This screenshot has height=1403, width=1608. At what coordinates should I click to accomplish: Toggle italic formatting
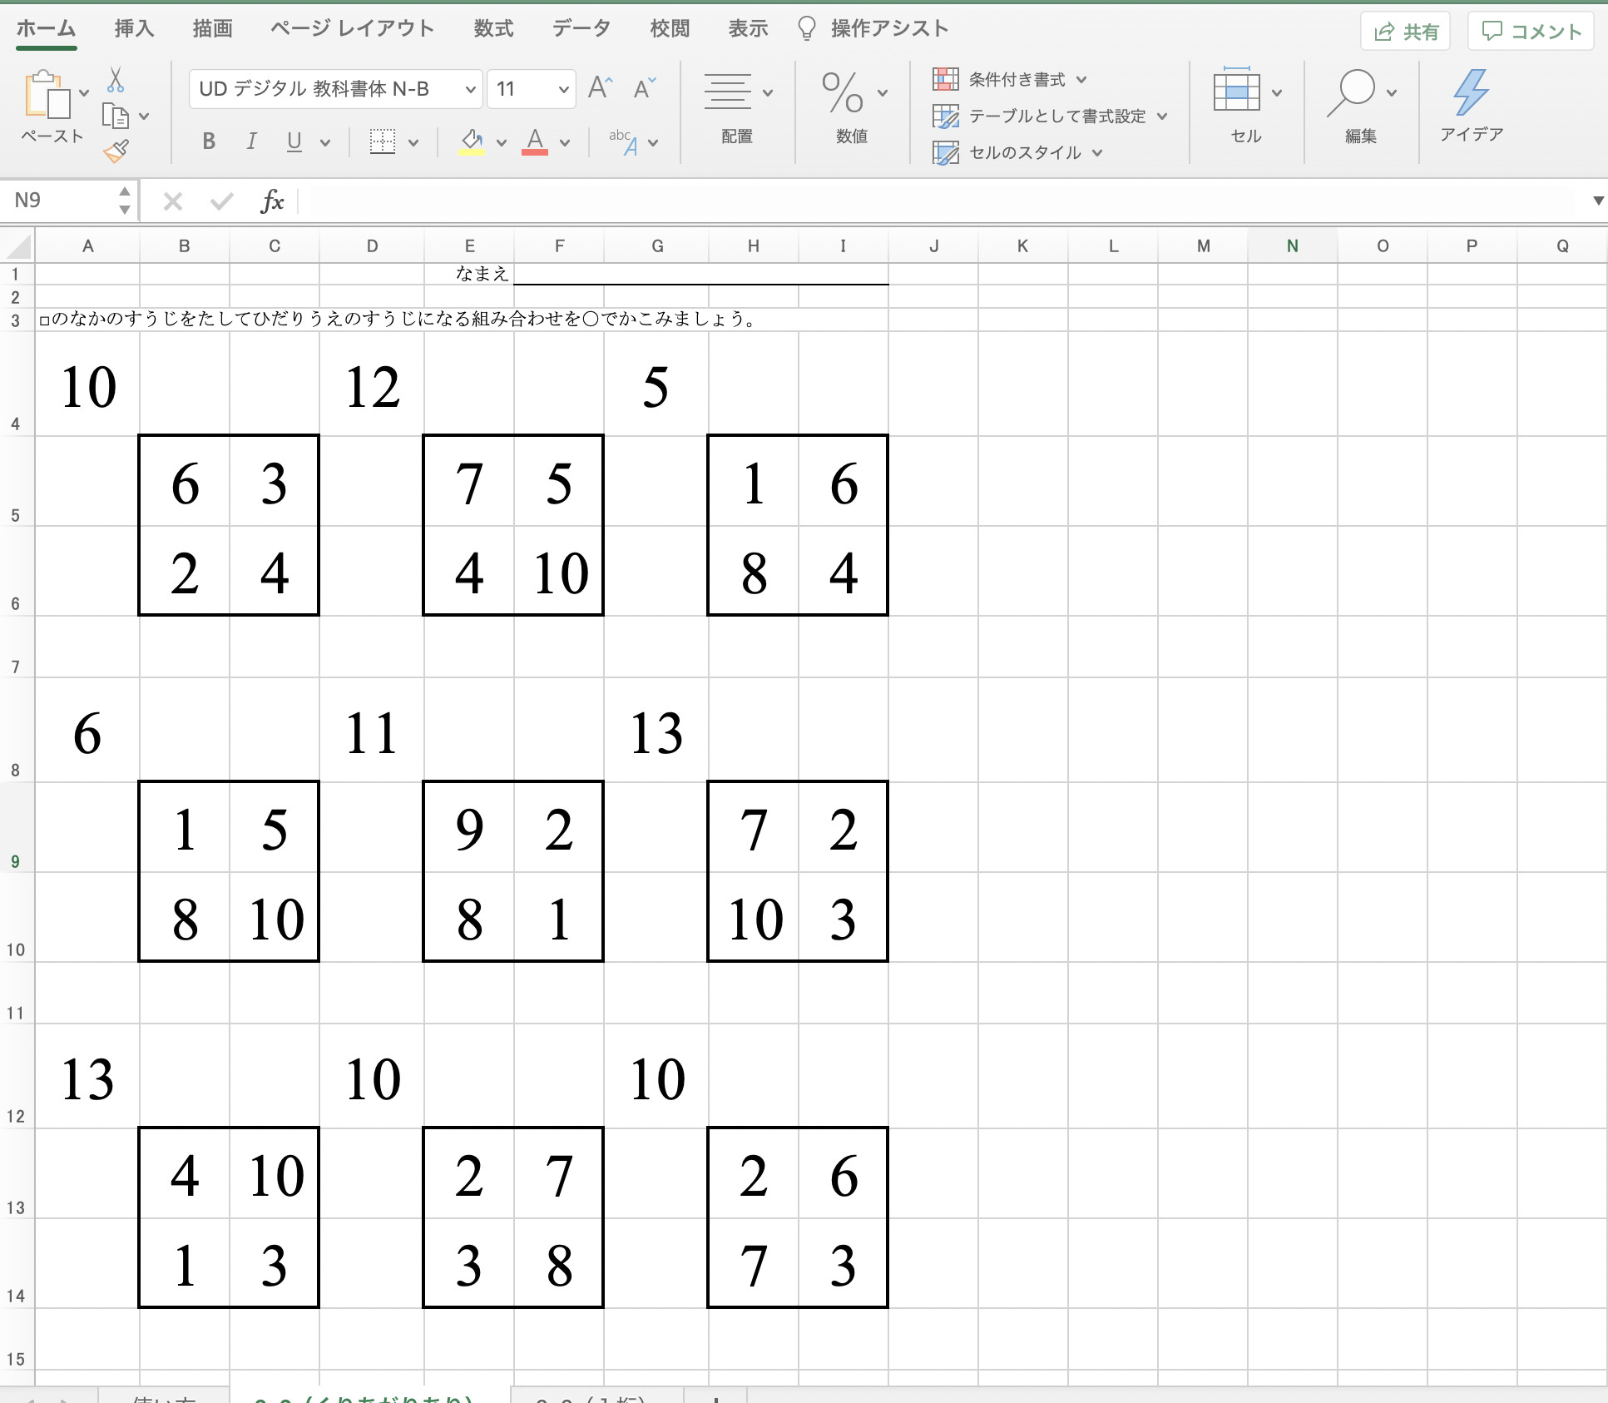[x=251, y=141]
